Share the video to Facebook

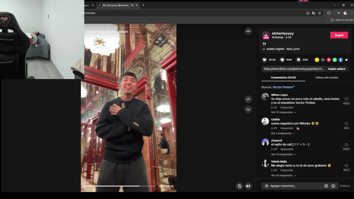pyautogui.click(x=340, y=60)
